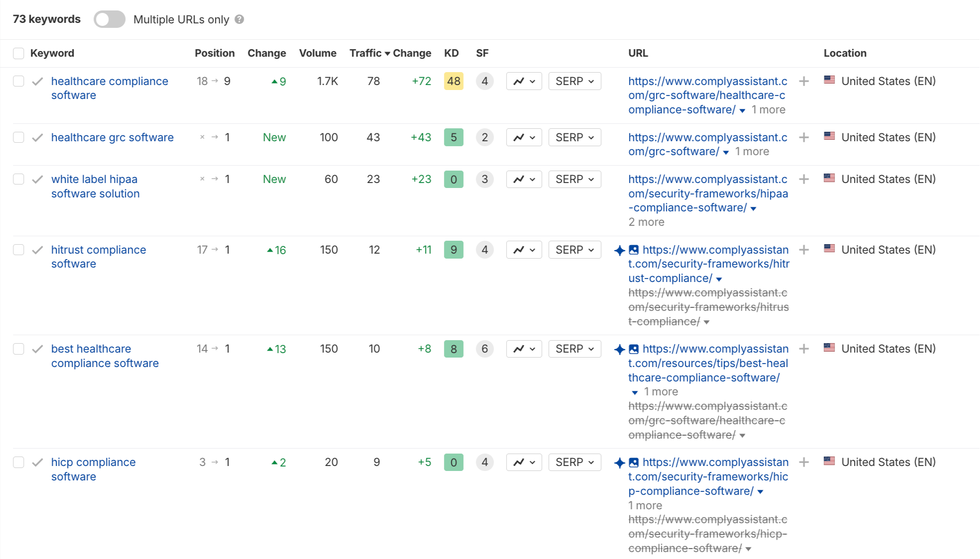The width and height of the screenshot is (980, 559).
Task: Sort table by Position column
Action: coord(215,53)
